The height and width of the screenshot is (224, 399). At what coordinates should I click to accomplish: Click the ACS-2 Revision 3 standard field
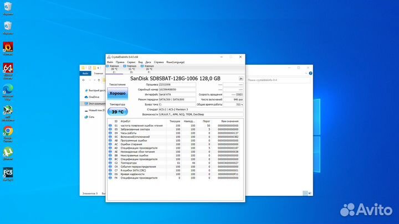point(201,110)
